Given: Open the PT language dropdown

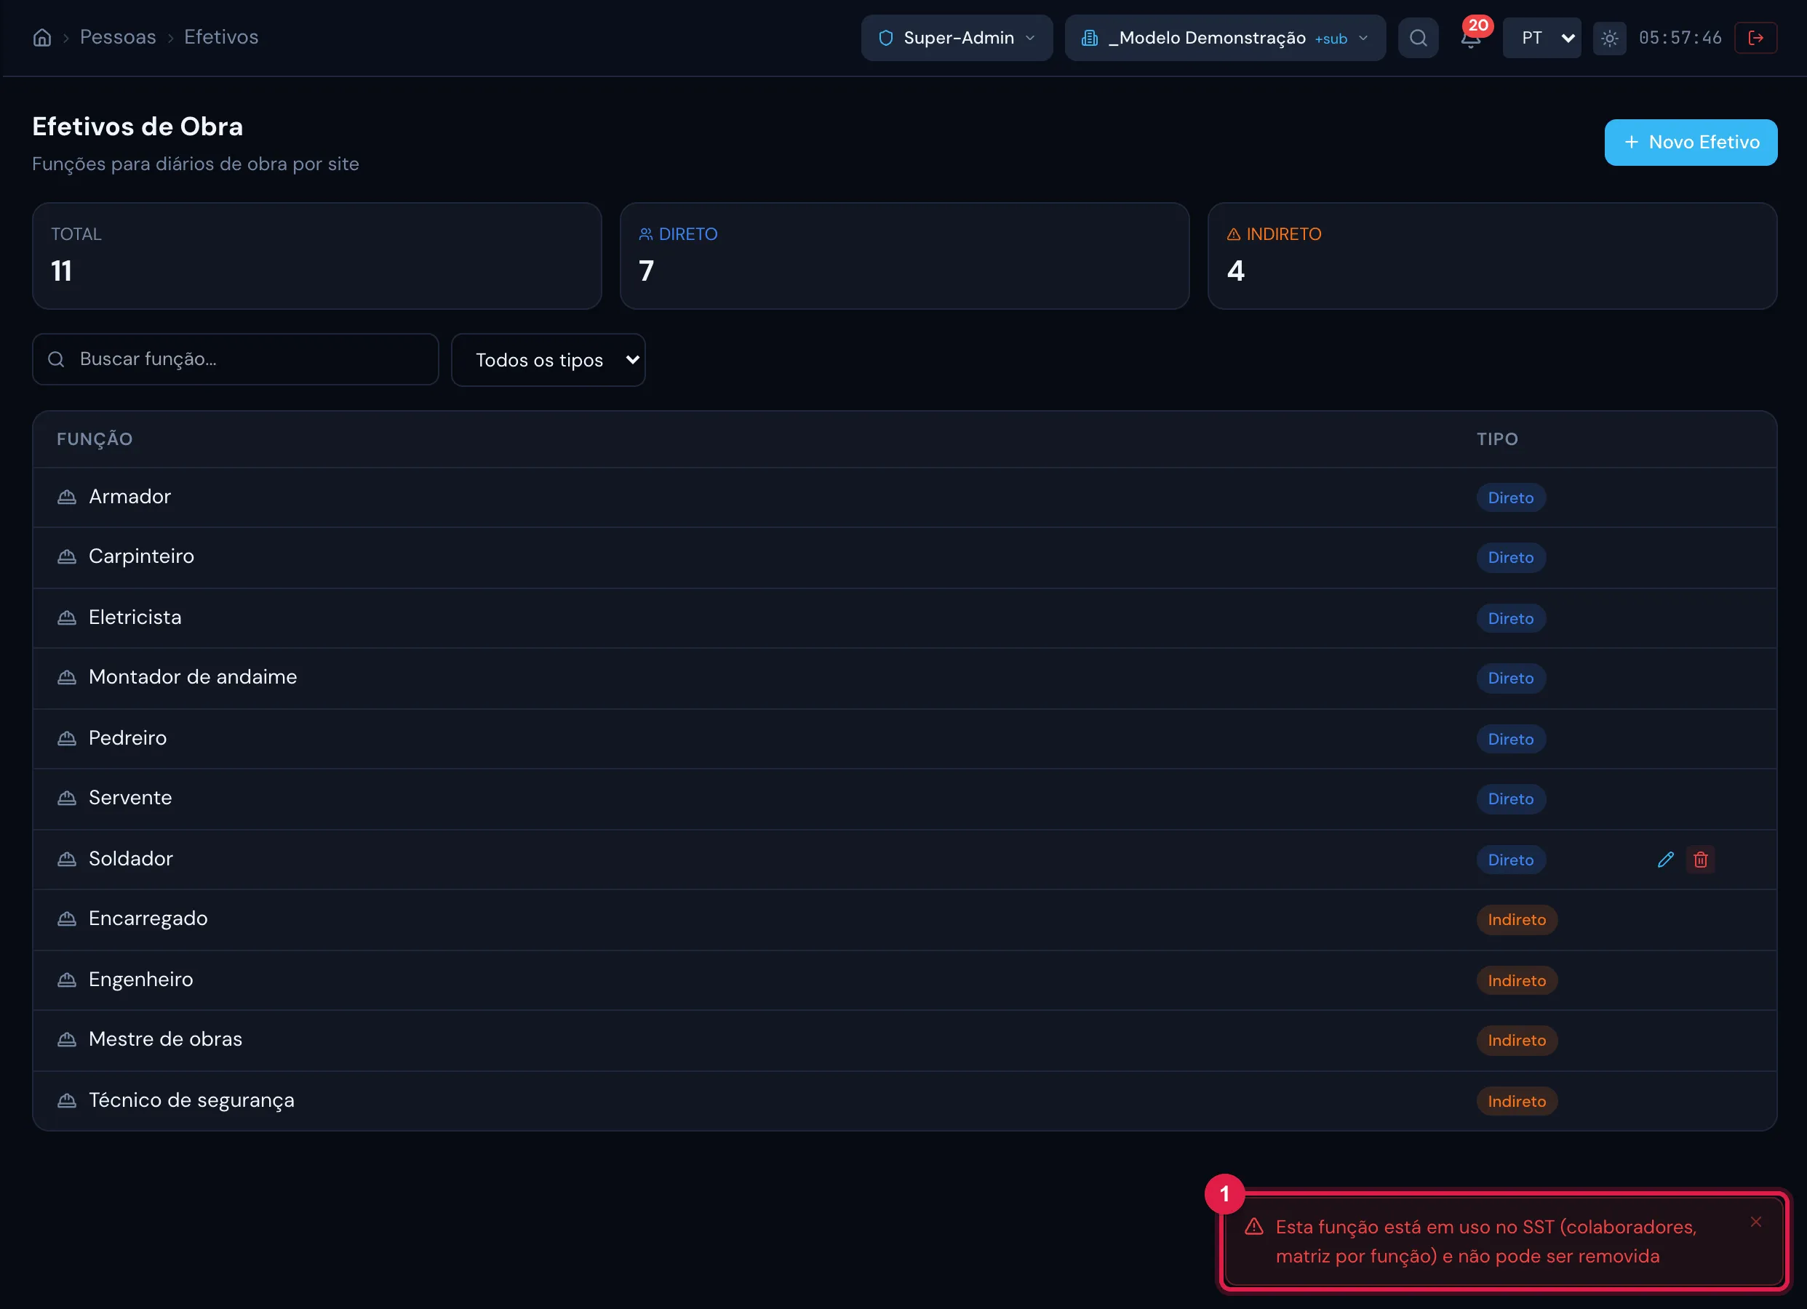Looking at the screenshot, I should coord(1541,37).
